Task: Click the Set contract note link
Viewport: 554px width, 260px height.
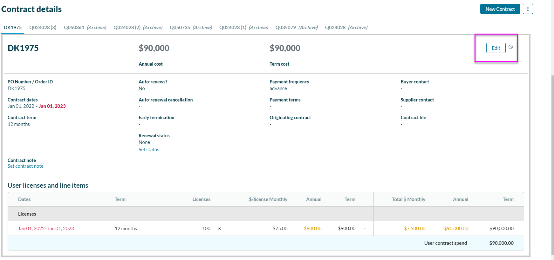Action: coord(25,166)
